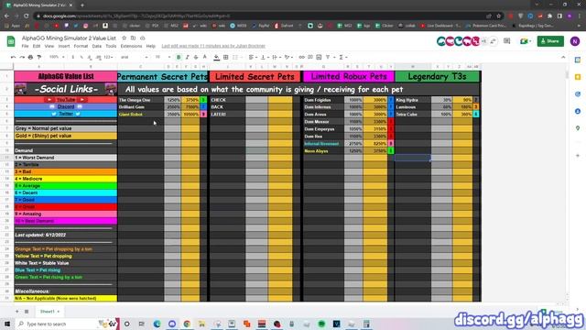Click the create filter icon
The height and width of the screenshot is (330, 586).
[328, 57]
